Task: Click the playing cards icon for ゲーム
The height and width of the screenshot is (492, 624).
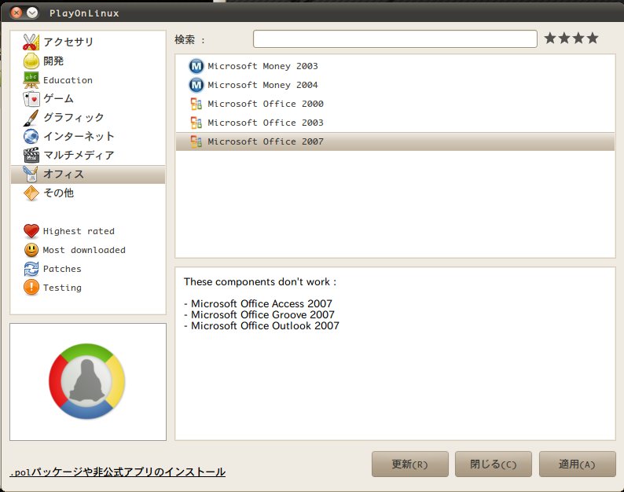Action: click(31, 99)
